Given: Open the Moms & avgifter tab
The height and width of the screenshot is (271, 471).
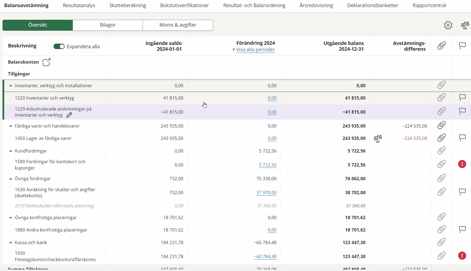Looking at the screenshot, I should pos(178,25).
